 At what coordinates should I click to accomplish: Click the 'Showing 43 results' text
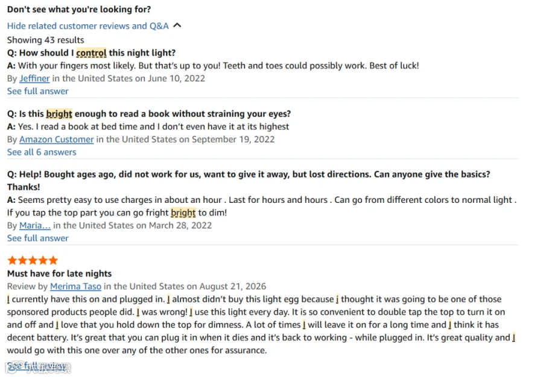(45, 40)
